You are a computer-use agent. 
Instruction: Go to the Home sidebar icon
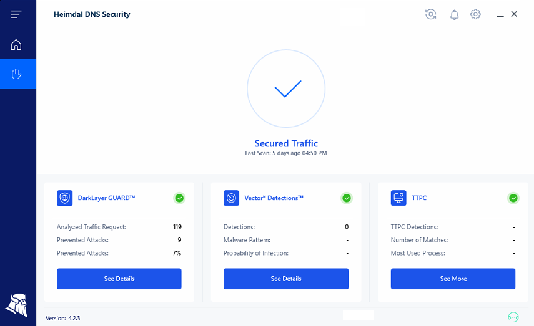point(16,44)
